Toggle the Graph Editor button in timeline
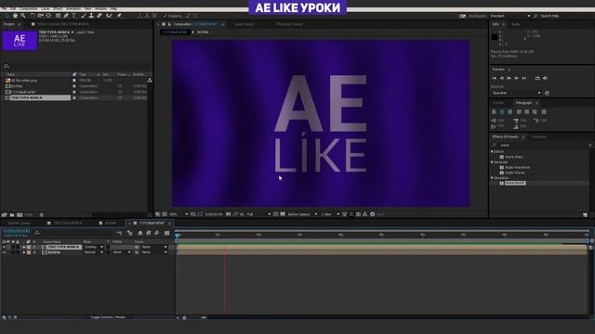 (x=166, y=233)
